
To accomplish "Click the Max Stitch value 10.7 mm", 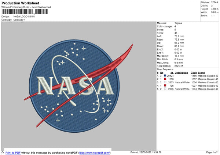I will pyautogui.click(x=179, y=56).
